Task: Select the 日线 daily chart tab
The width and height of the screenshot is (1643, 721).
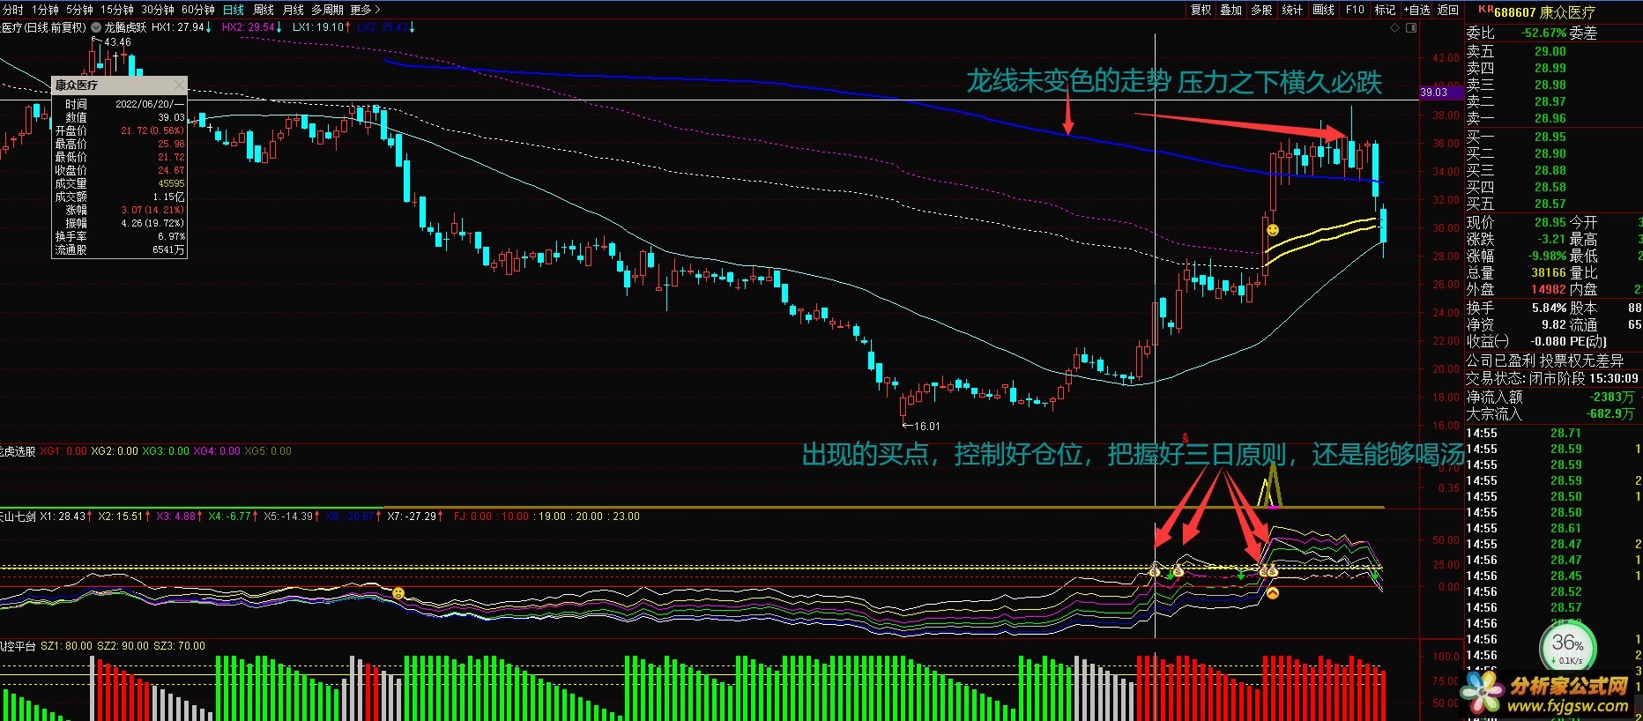Action: point(234,10)
